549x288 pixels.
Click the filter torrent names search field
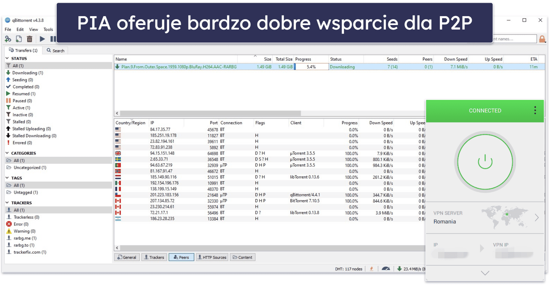coord(514,39)
